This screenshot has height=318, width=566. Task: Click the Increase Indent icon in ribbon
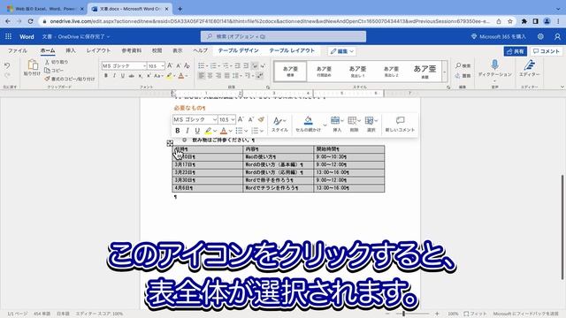tap(246, 65)
